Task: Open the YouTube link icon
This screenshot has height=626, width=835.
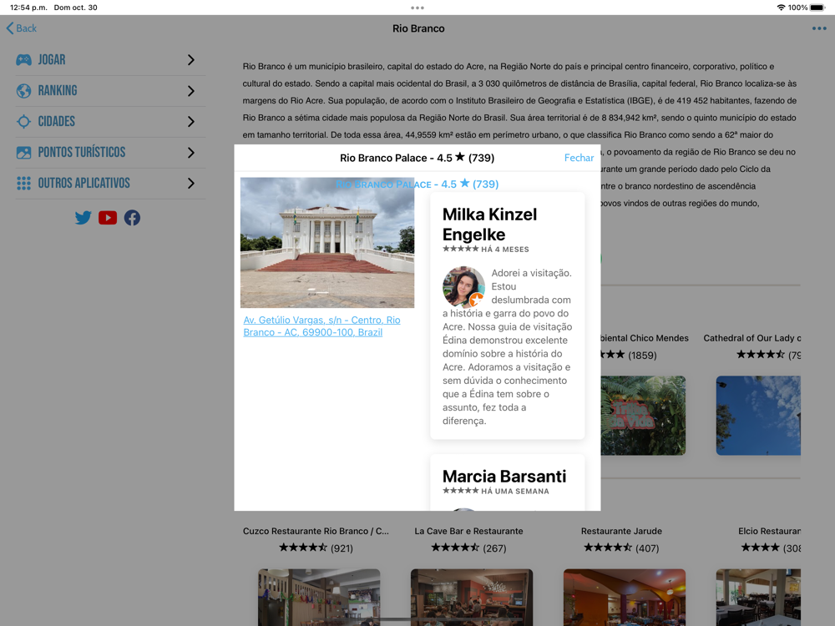Action: tap(108, 218)
